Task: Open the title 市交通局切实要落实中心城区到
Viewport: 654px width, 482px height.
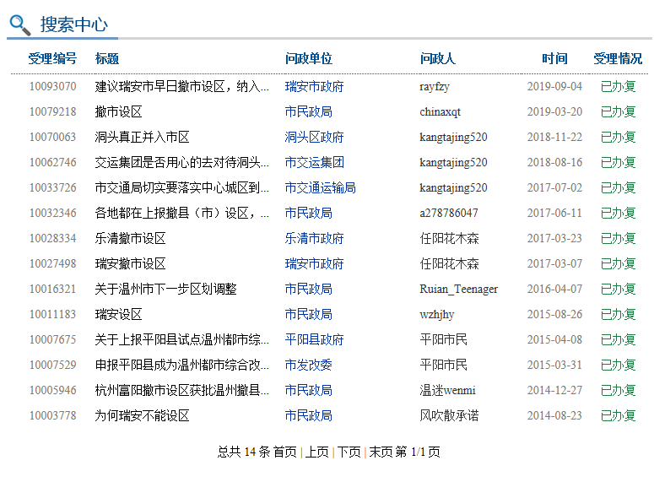Action: coord(181,187)
